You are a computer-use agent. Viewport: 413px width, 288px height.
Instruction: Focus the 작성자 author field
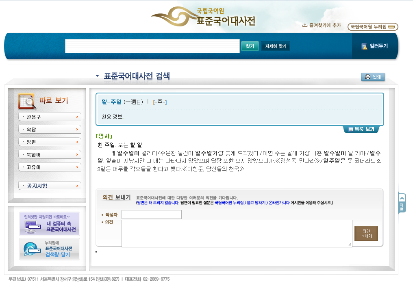point(152,214)
